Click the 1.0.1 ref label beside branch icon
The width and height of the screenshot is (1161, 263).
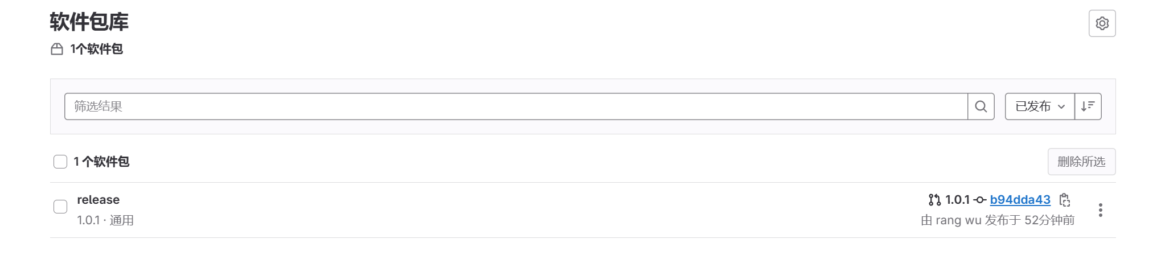pos(957,200)
